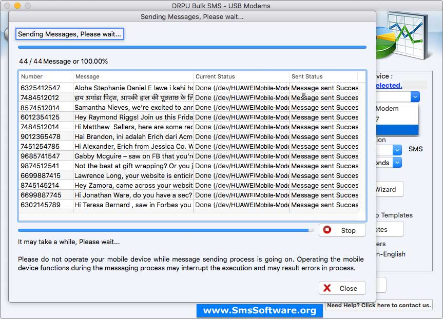Click the Sent Status column header

[x=323, y=76]
